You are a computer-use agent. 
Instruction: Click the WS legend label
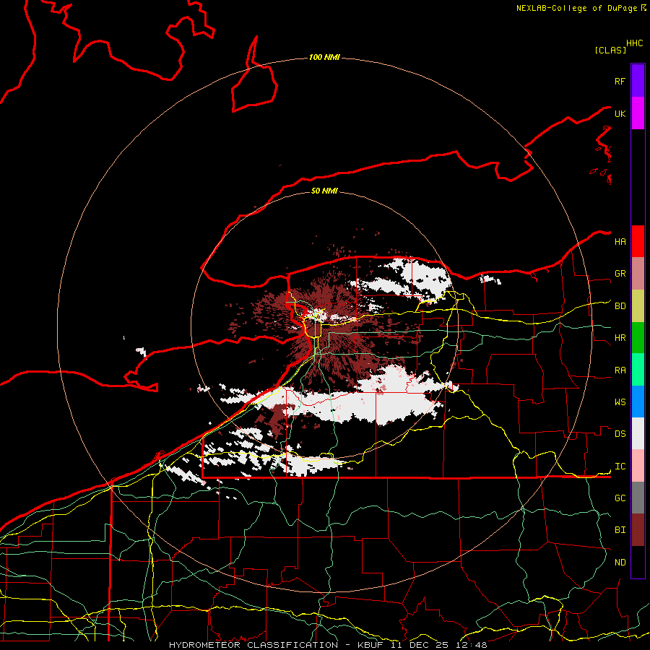pyautogui.click(x=620, y=402)
